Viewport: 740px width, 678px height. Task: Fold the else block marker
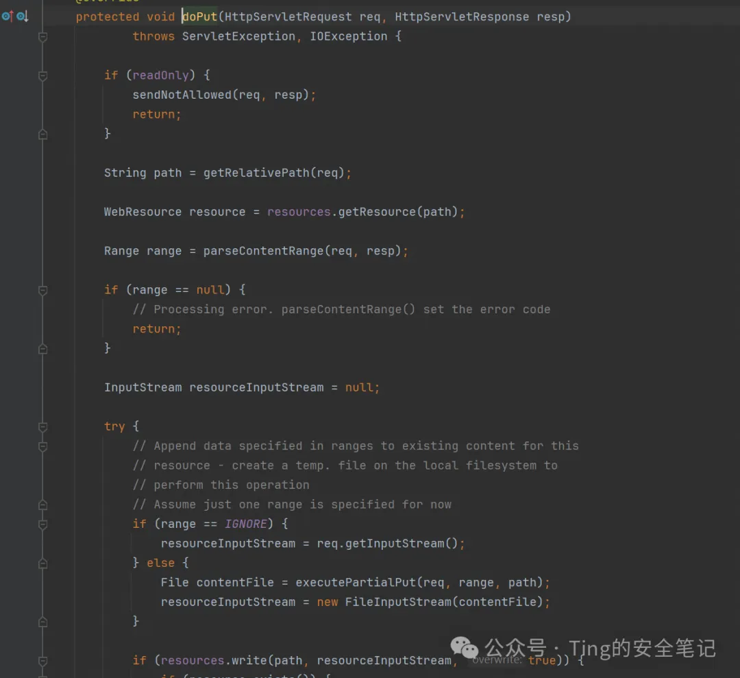42,564
